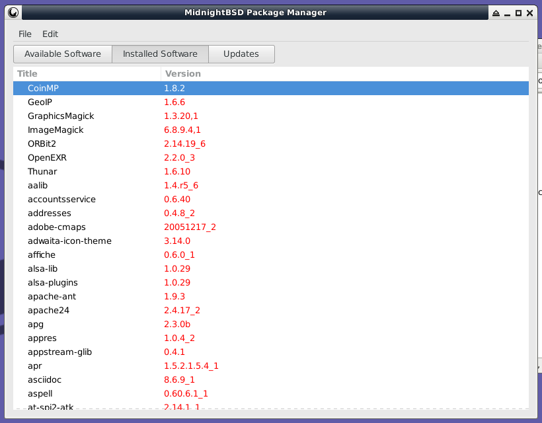Image resolution: width=542 pixels, height=423 pixels.
Task: Select the apr package
Action: tap(34, 366)
